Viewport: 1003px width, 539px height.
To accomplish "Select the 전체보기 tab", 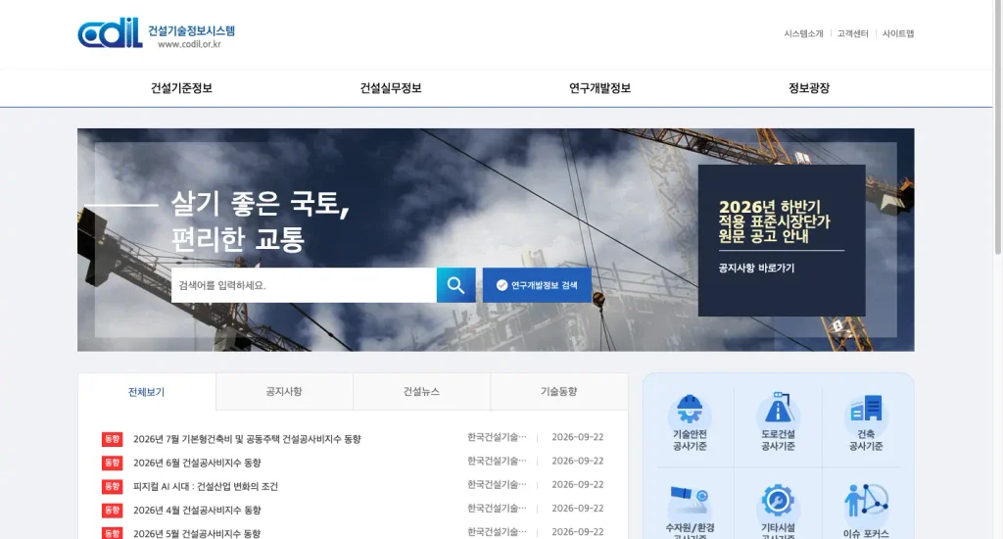I will pos(147,392).
